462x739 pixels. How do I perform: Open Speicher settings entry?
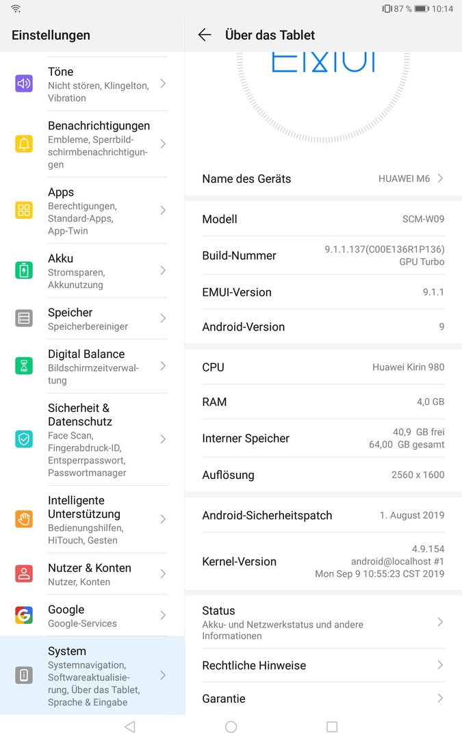(x=92, y=319)
